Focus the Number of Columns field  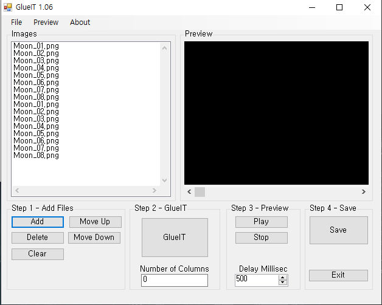click(x=175, y=280)
